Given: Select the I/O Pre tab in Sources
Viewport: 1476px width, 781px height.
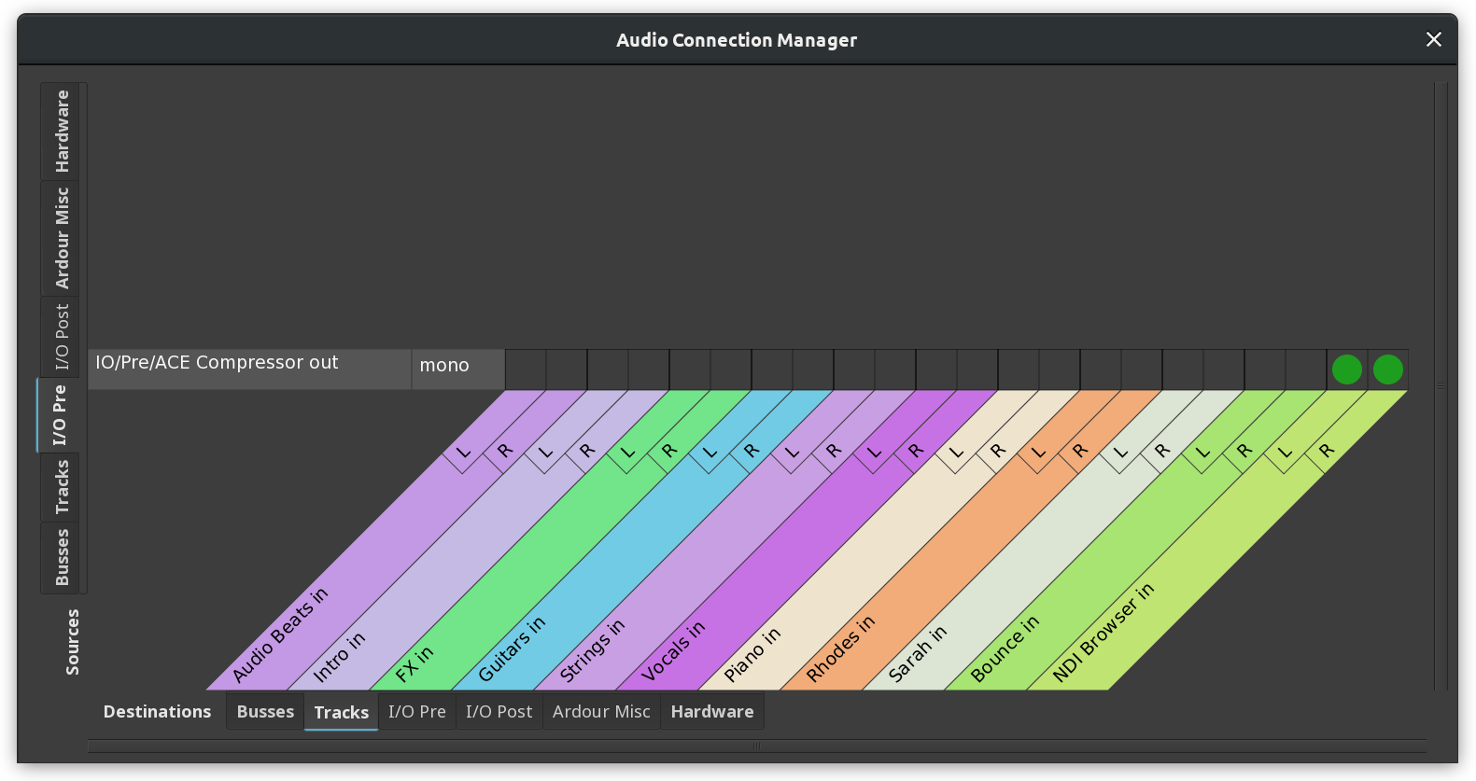Looking at the screenshot, I should click(60, 415).
